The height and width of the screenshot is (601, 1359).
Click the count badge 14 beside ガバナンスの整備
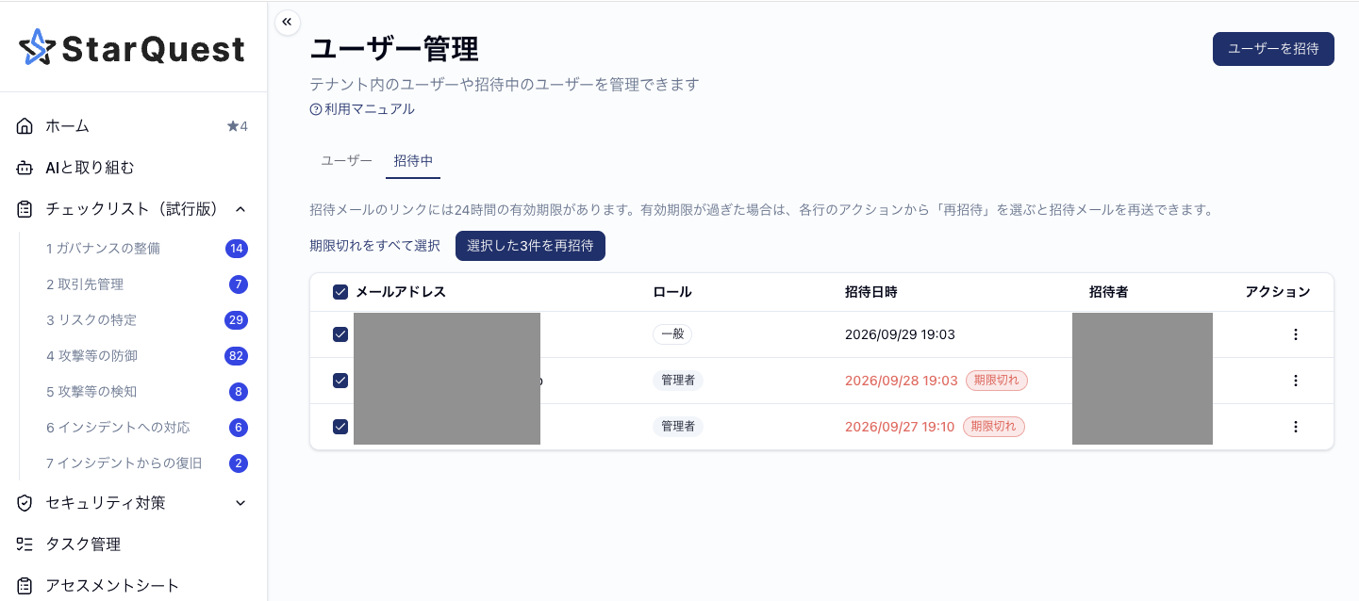tap(237, 249)
